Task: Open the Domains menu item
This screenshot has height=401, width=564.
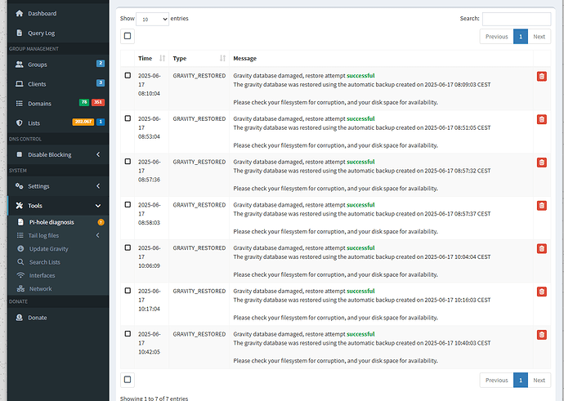Action: click(x=39, y=103)
